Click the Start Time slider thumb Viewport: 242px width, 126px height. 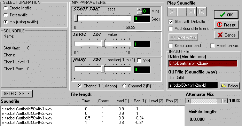[76, 18]
